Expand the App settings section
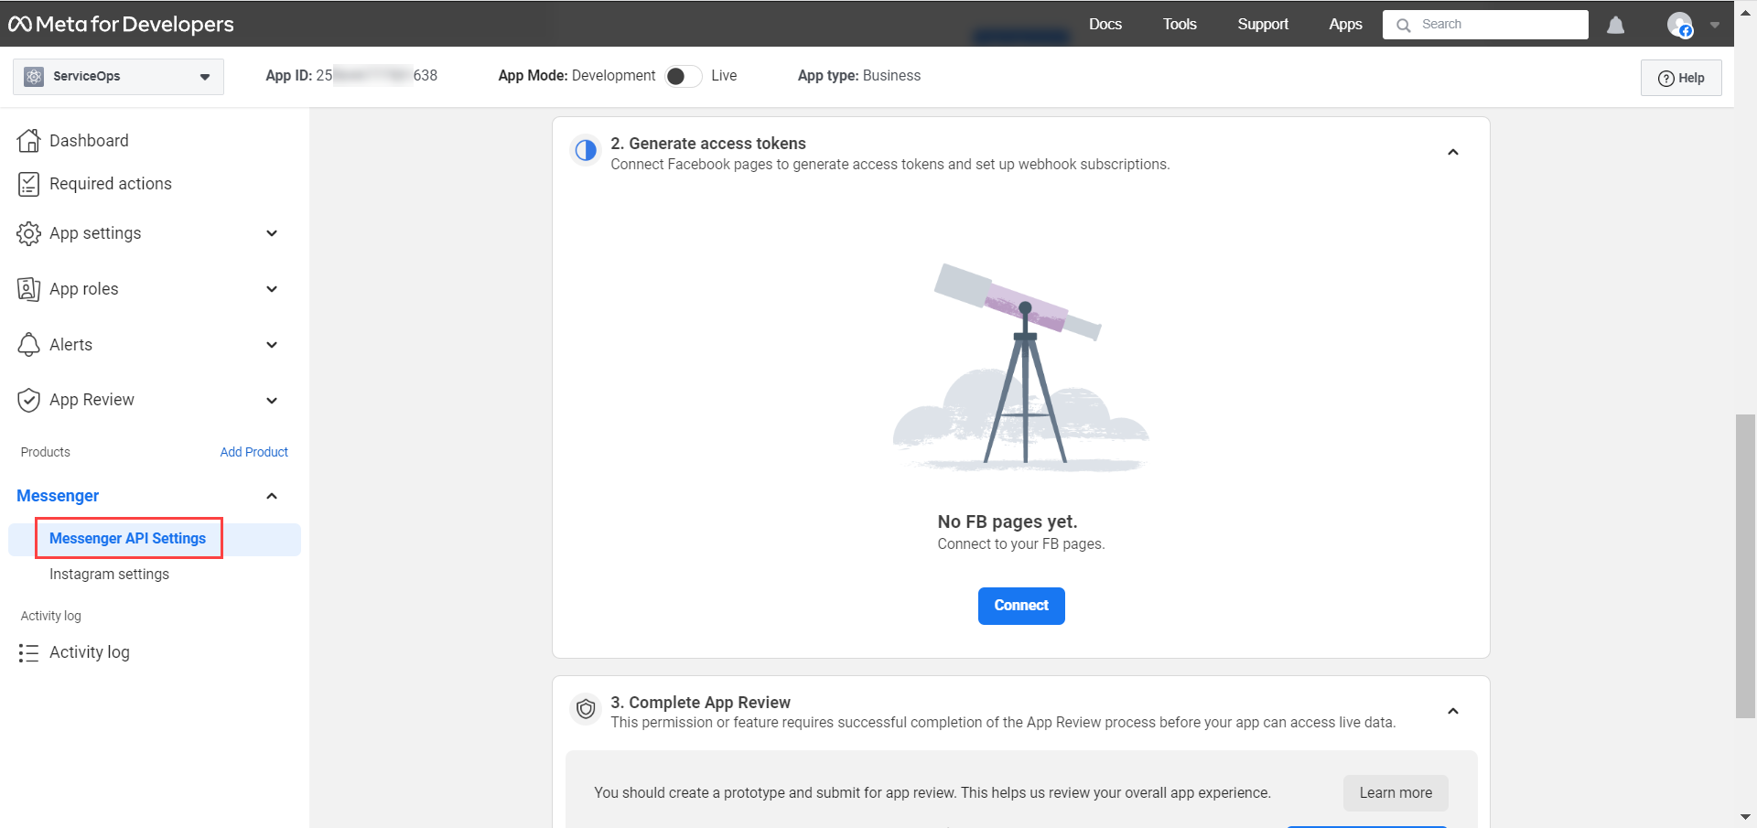Viewport: 1757px width, 828px height. click(x=272, y=233)
